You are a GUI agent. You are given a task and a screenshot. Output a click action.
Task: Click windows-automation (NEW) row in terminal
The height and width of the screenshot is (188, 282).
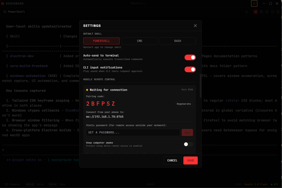pyautogui.click(x=33, y=76)
